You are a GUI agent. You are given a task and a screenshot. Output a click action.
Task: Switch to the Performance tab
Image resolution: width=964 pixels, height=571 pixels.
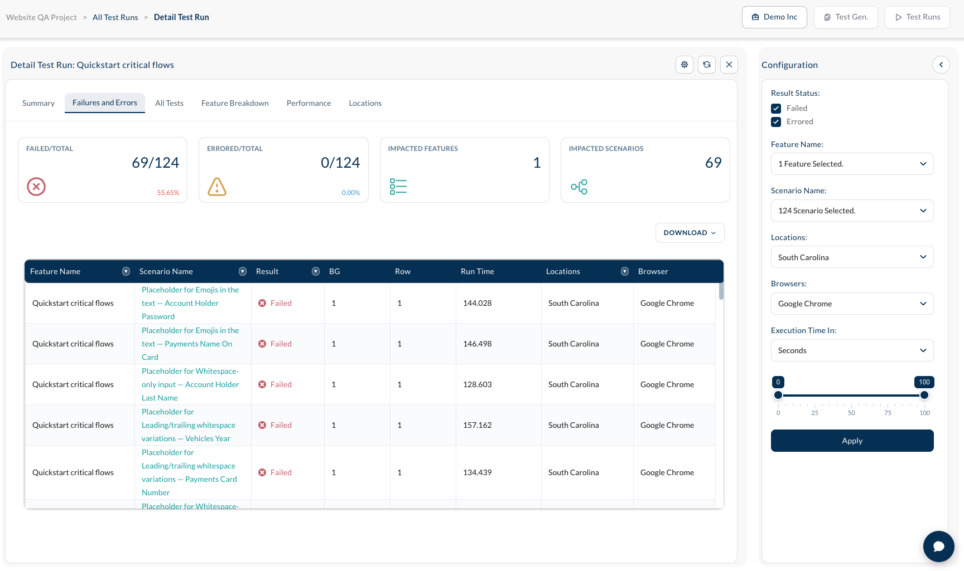309,103
